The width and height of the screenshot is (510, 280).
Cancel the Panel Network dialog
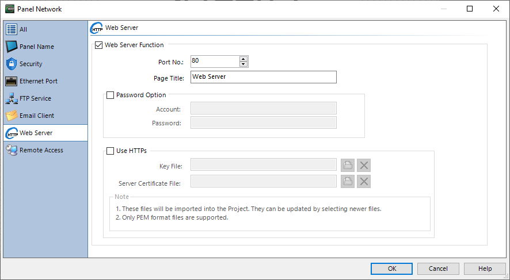[x=438, y=269]
